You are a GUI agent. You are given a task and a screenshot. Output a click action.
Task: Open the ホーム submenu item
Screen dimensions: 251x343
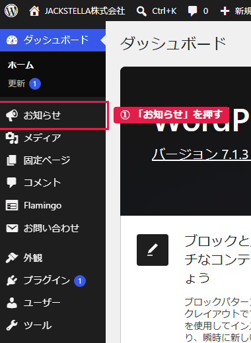(x=20, y=65)
